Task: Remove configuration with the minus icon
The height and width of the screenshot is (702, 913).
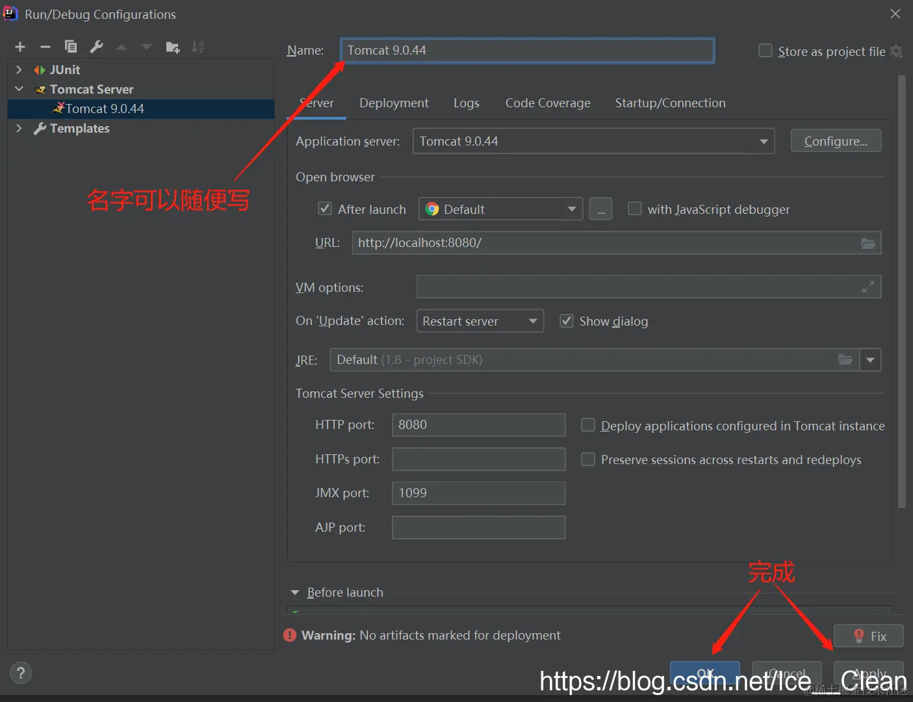Action: [45, 47]
